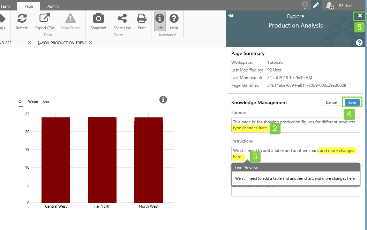The image size is (367, 230).
Task: Cancel the Knowledge Management edits
Action: point(331,102)
